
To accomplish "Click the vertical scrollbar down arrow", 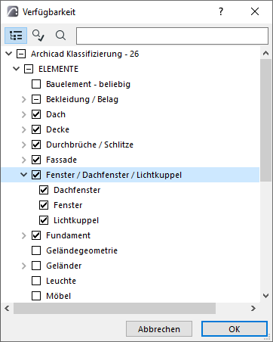I will coord(265,296).
